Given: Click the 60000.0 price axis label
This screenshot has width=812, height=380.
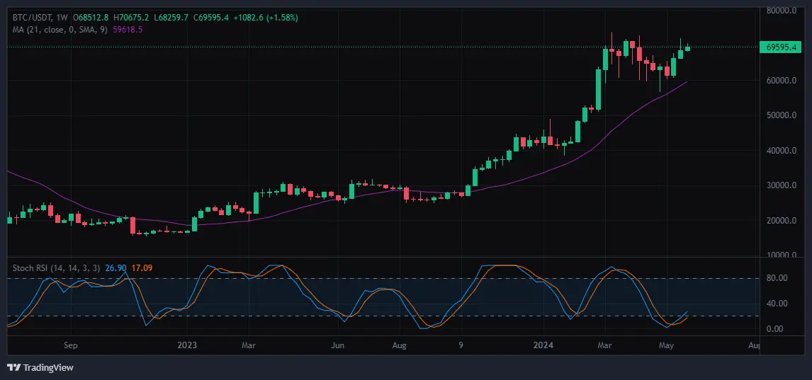Looking at the screenshot, I should (x=780, y=81).
